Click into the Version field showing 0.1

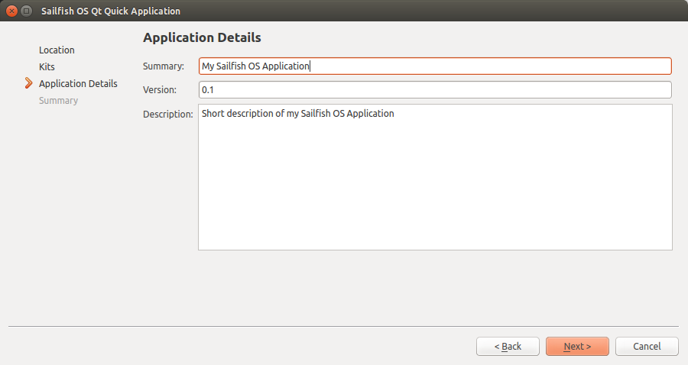[434, 89]
